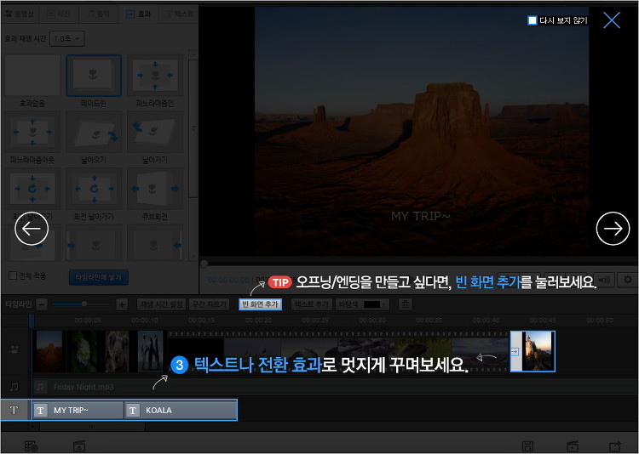The width and height of the screenshot is (639, 454).
Task: Close the tutorial overlay with the X
Action: (x=611, y=20)
